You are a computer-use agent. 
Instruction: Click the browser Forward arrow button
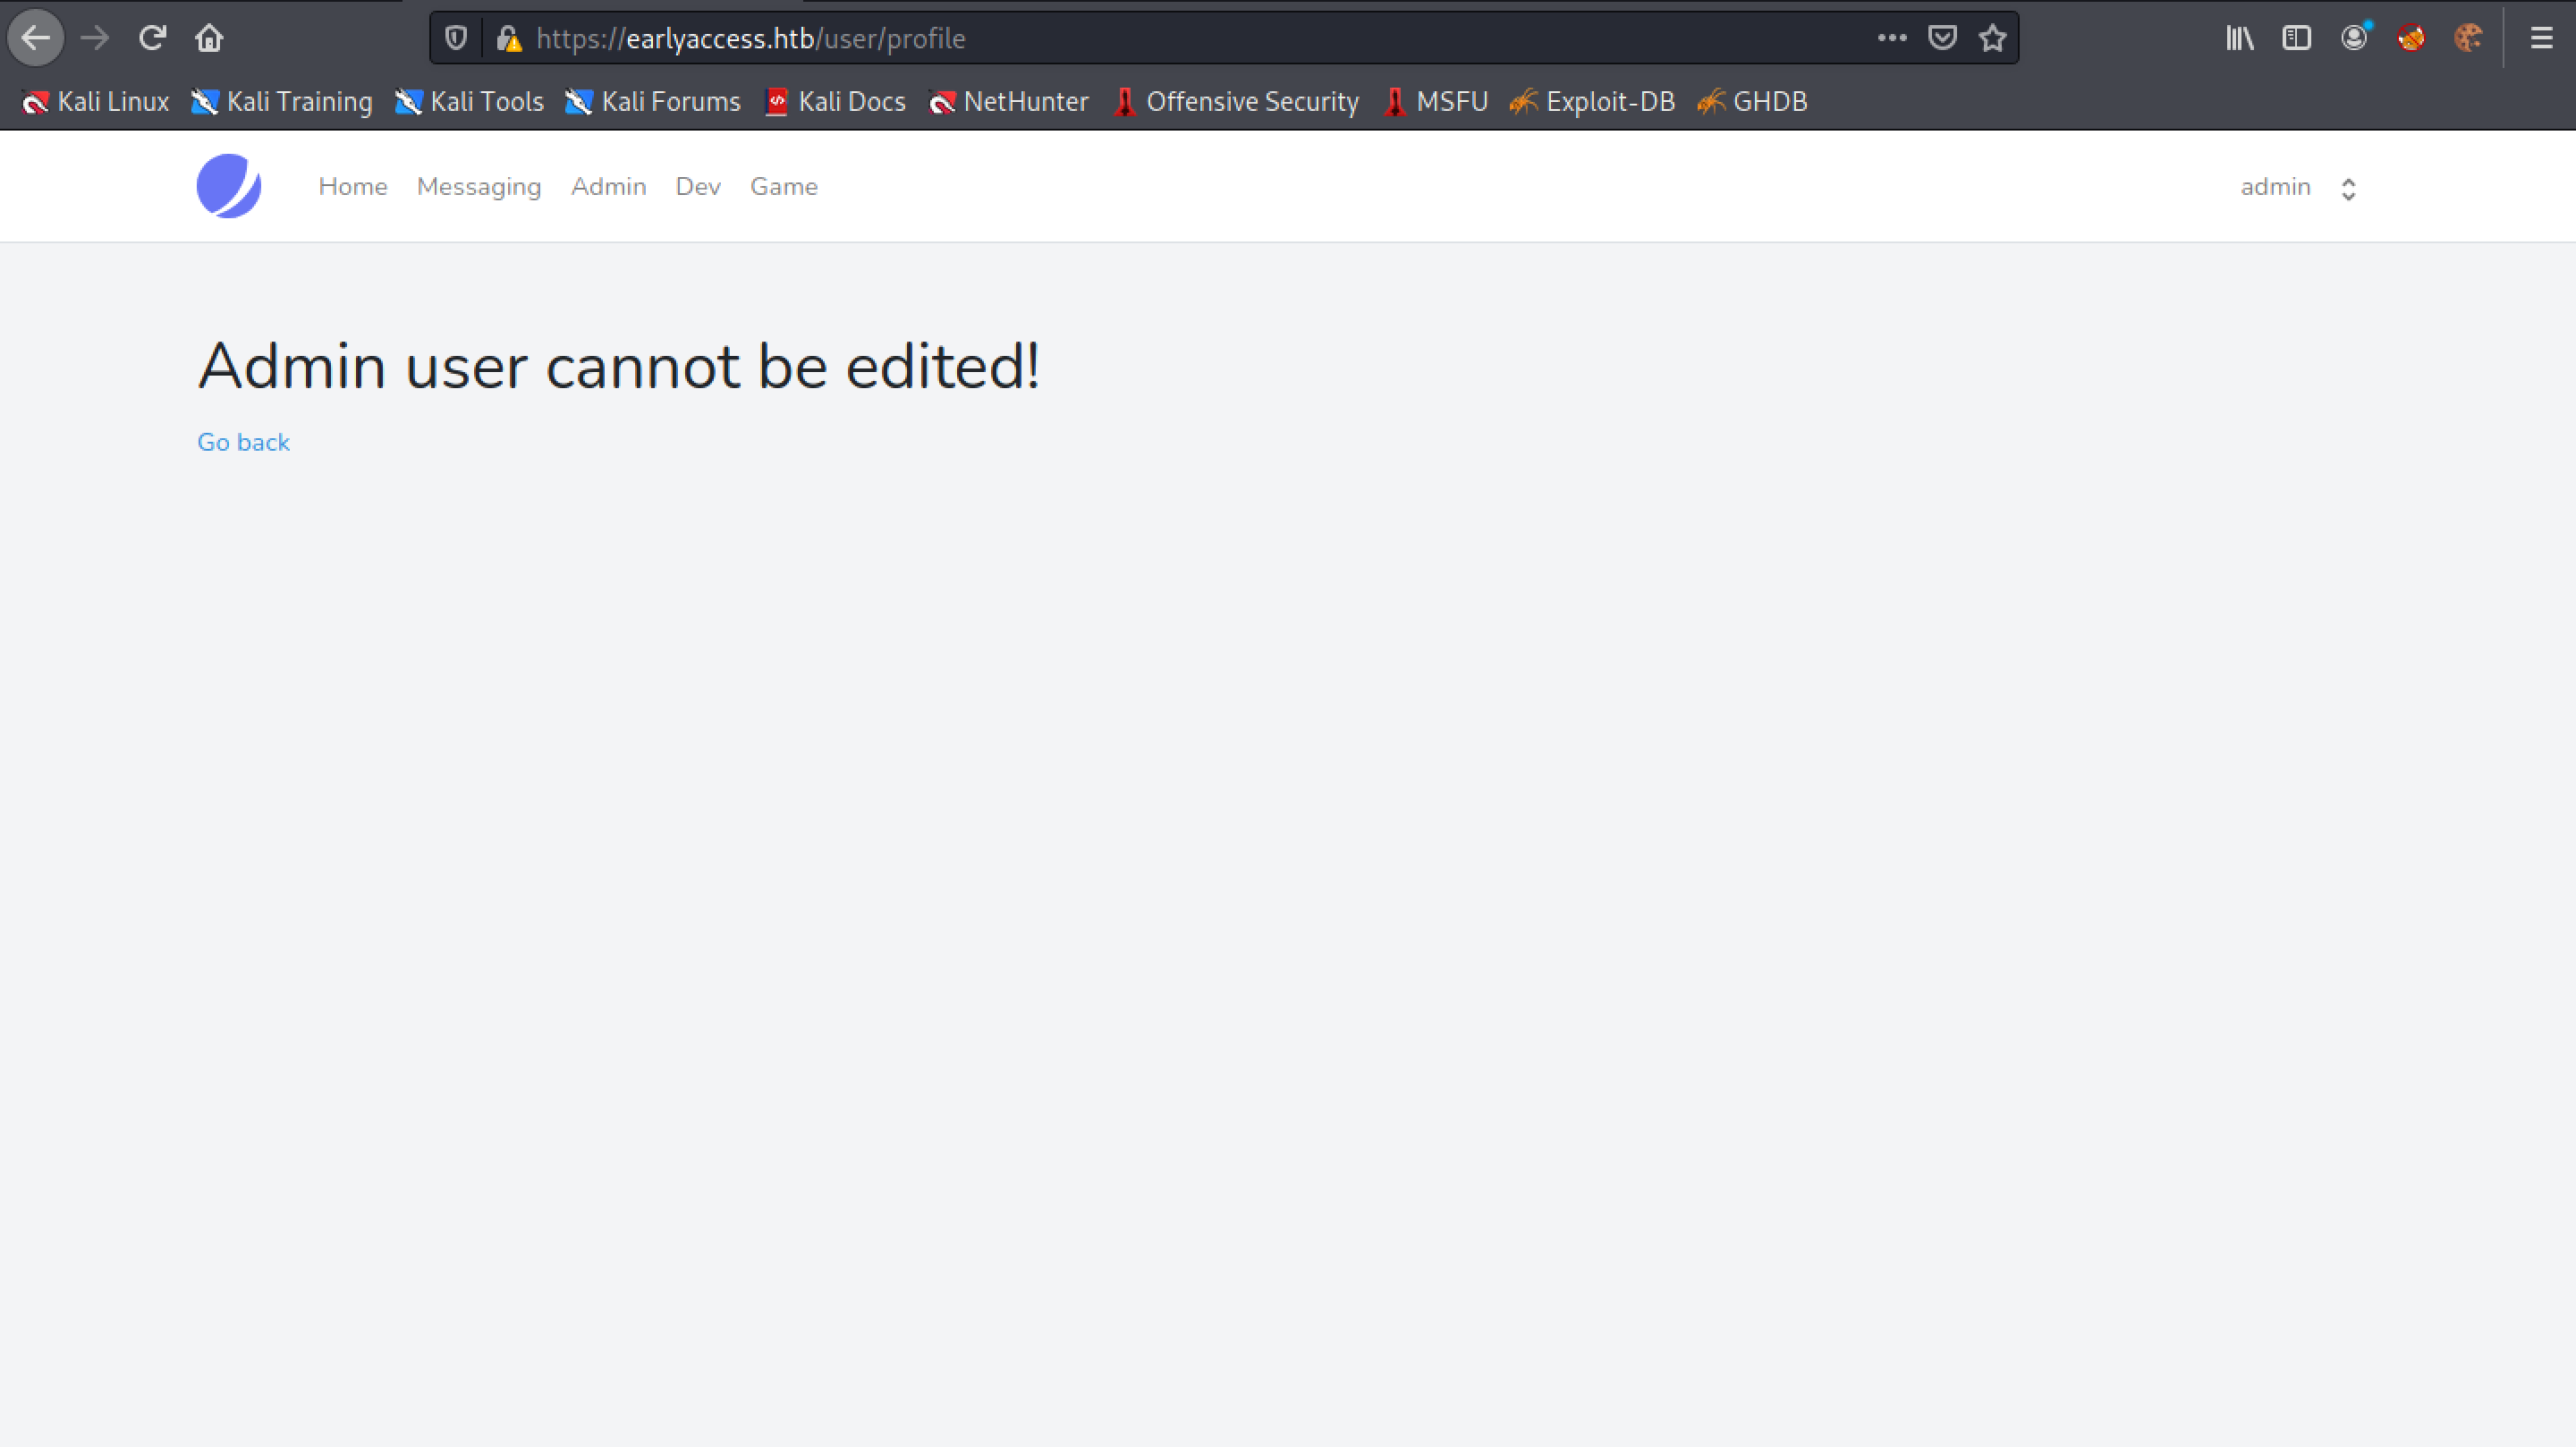point(95,38)
